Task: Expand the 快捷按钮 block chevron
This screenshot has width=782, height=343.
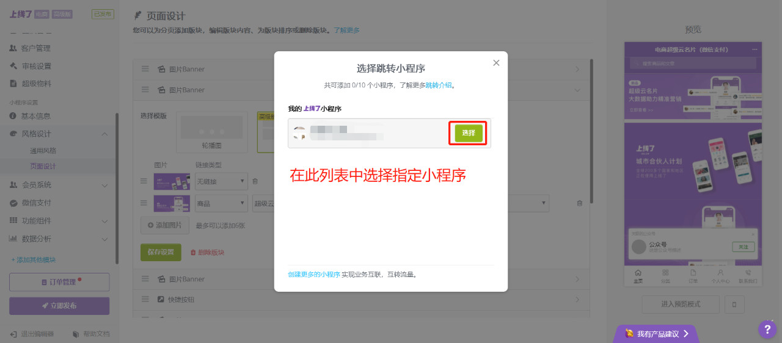Action: click(x=577, y=300)
